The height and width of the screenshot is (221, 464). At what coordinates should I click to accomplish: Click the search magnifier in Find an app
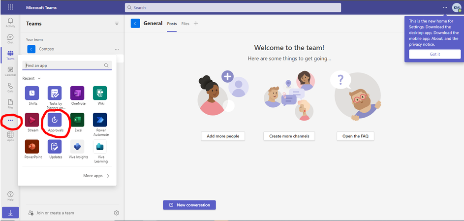(106, 65)
